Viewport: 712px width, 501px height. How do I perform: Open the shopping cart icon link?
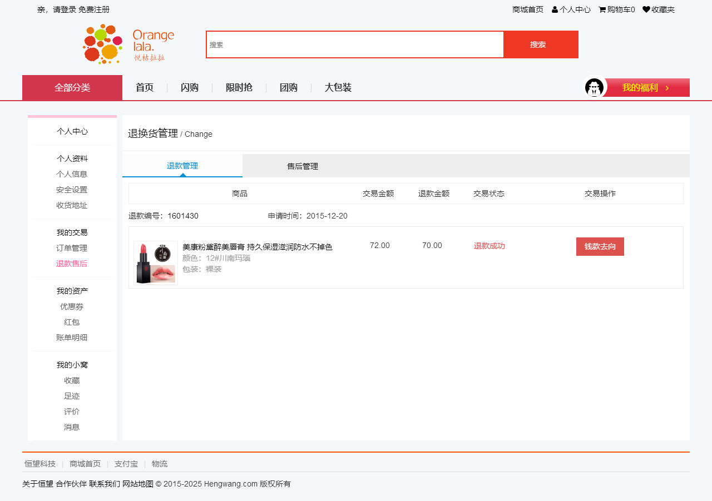[x=602, y=9]
